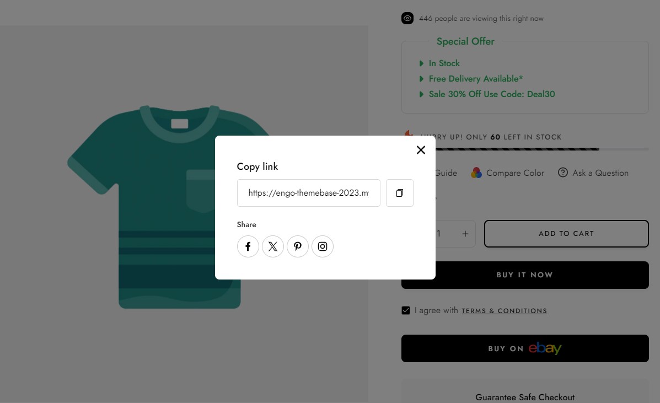The height and width of the screenshot is (403, 660).
Task: Expand the In Stock offer bullet
Action: (x=421, y=63)
